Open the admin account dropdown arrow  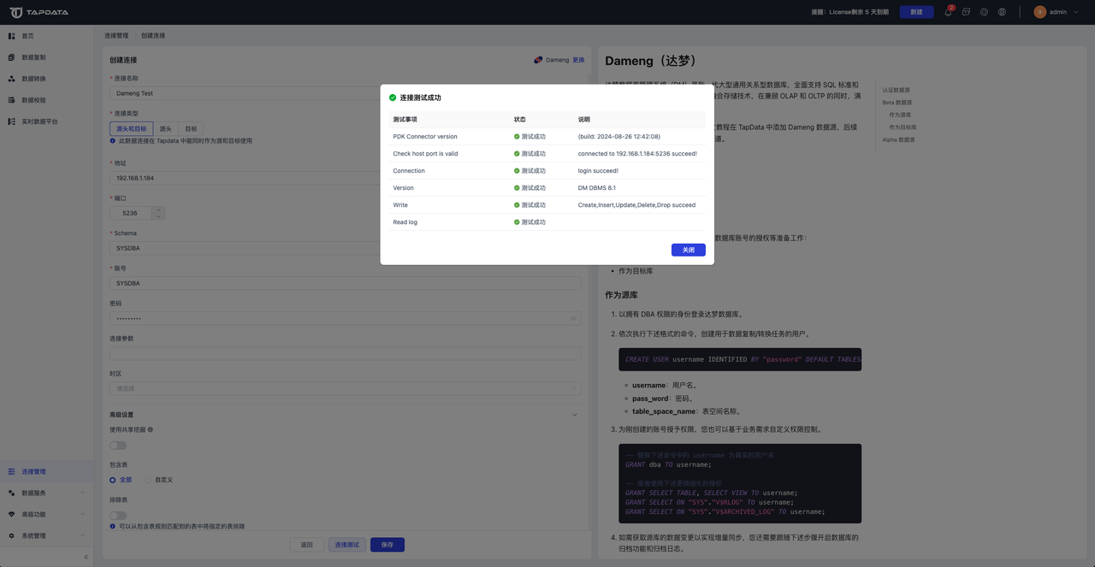tap(1076, 12)
